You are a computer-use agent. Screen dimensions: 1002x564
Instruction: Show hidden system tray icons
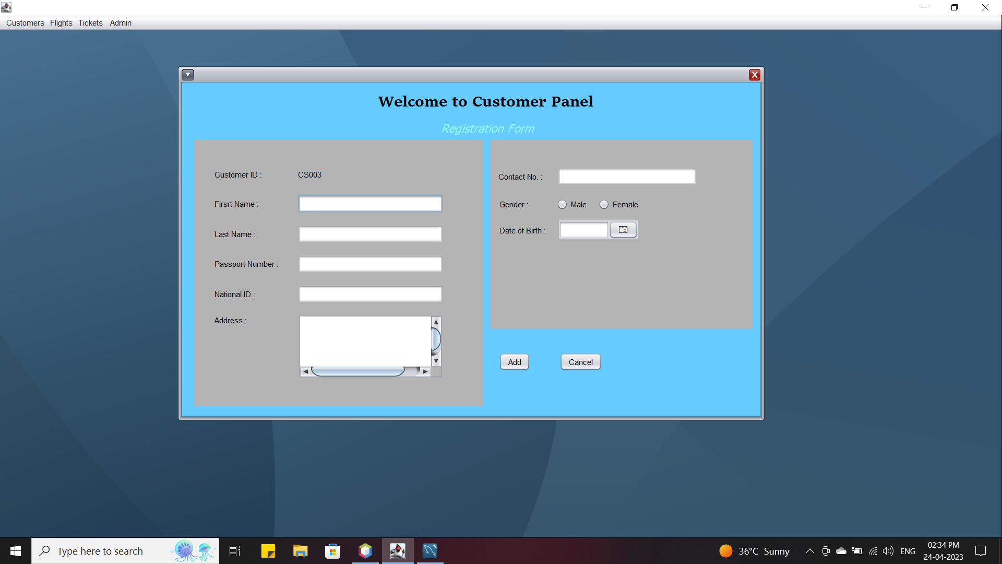809,551
